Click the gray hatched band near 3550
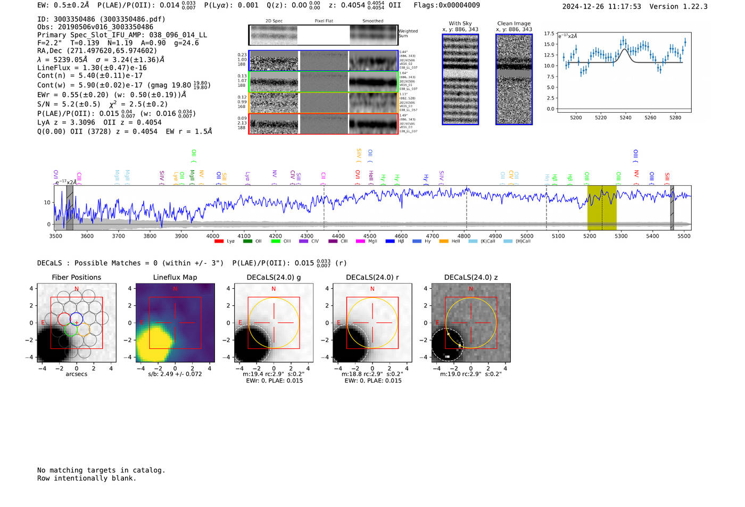Viewport: 745px width, 507px height. (x=69, y=207)
